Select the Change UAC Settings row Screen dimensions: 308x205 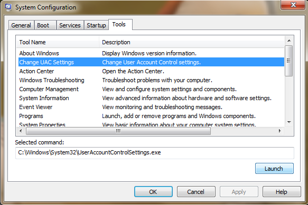[151, 62]
